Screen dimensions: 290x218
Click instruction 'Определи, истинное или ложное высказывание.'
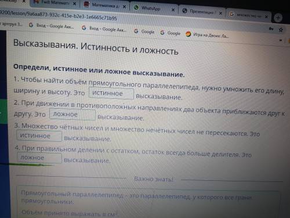point(99,70)
